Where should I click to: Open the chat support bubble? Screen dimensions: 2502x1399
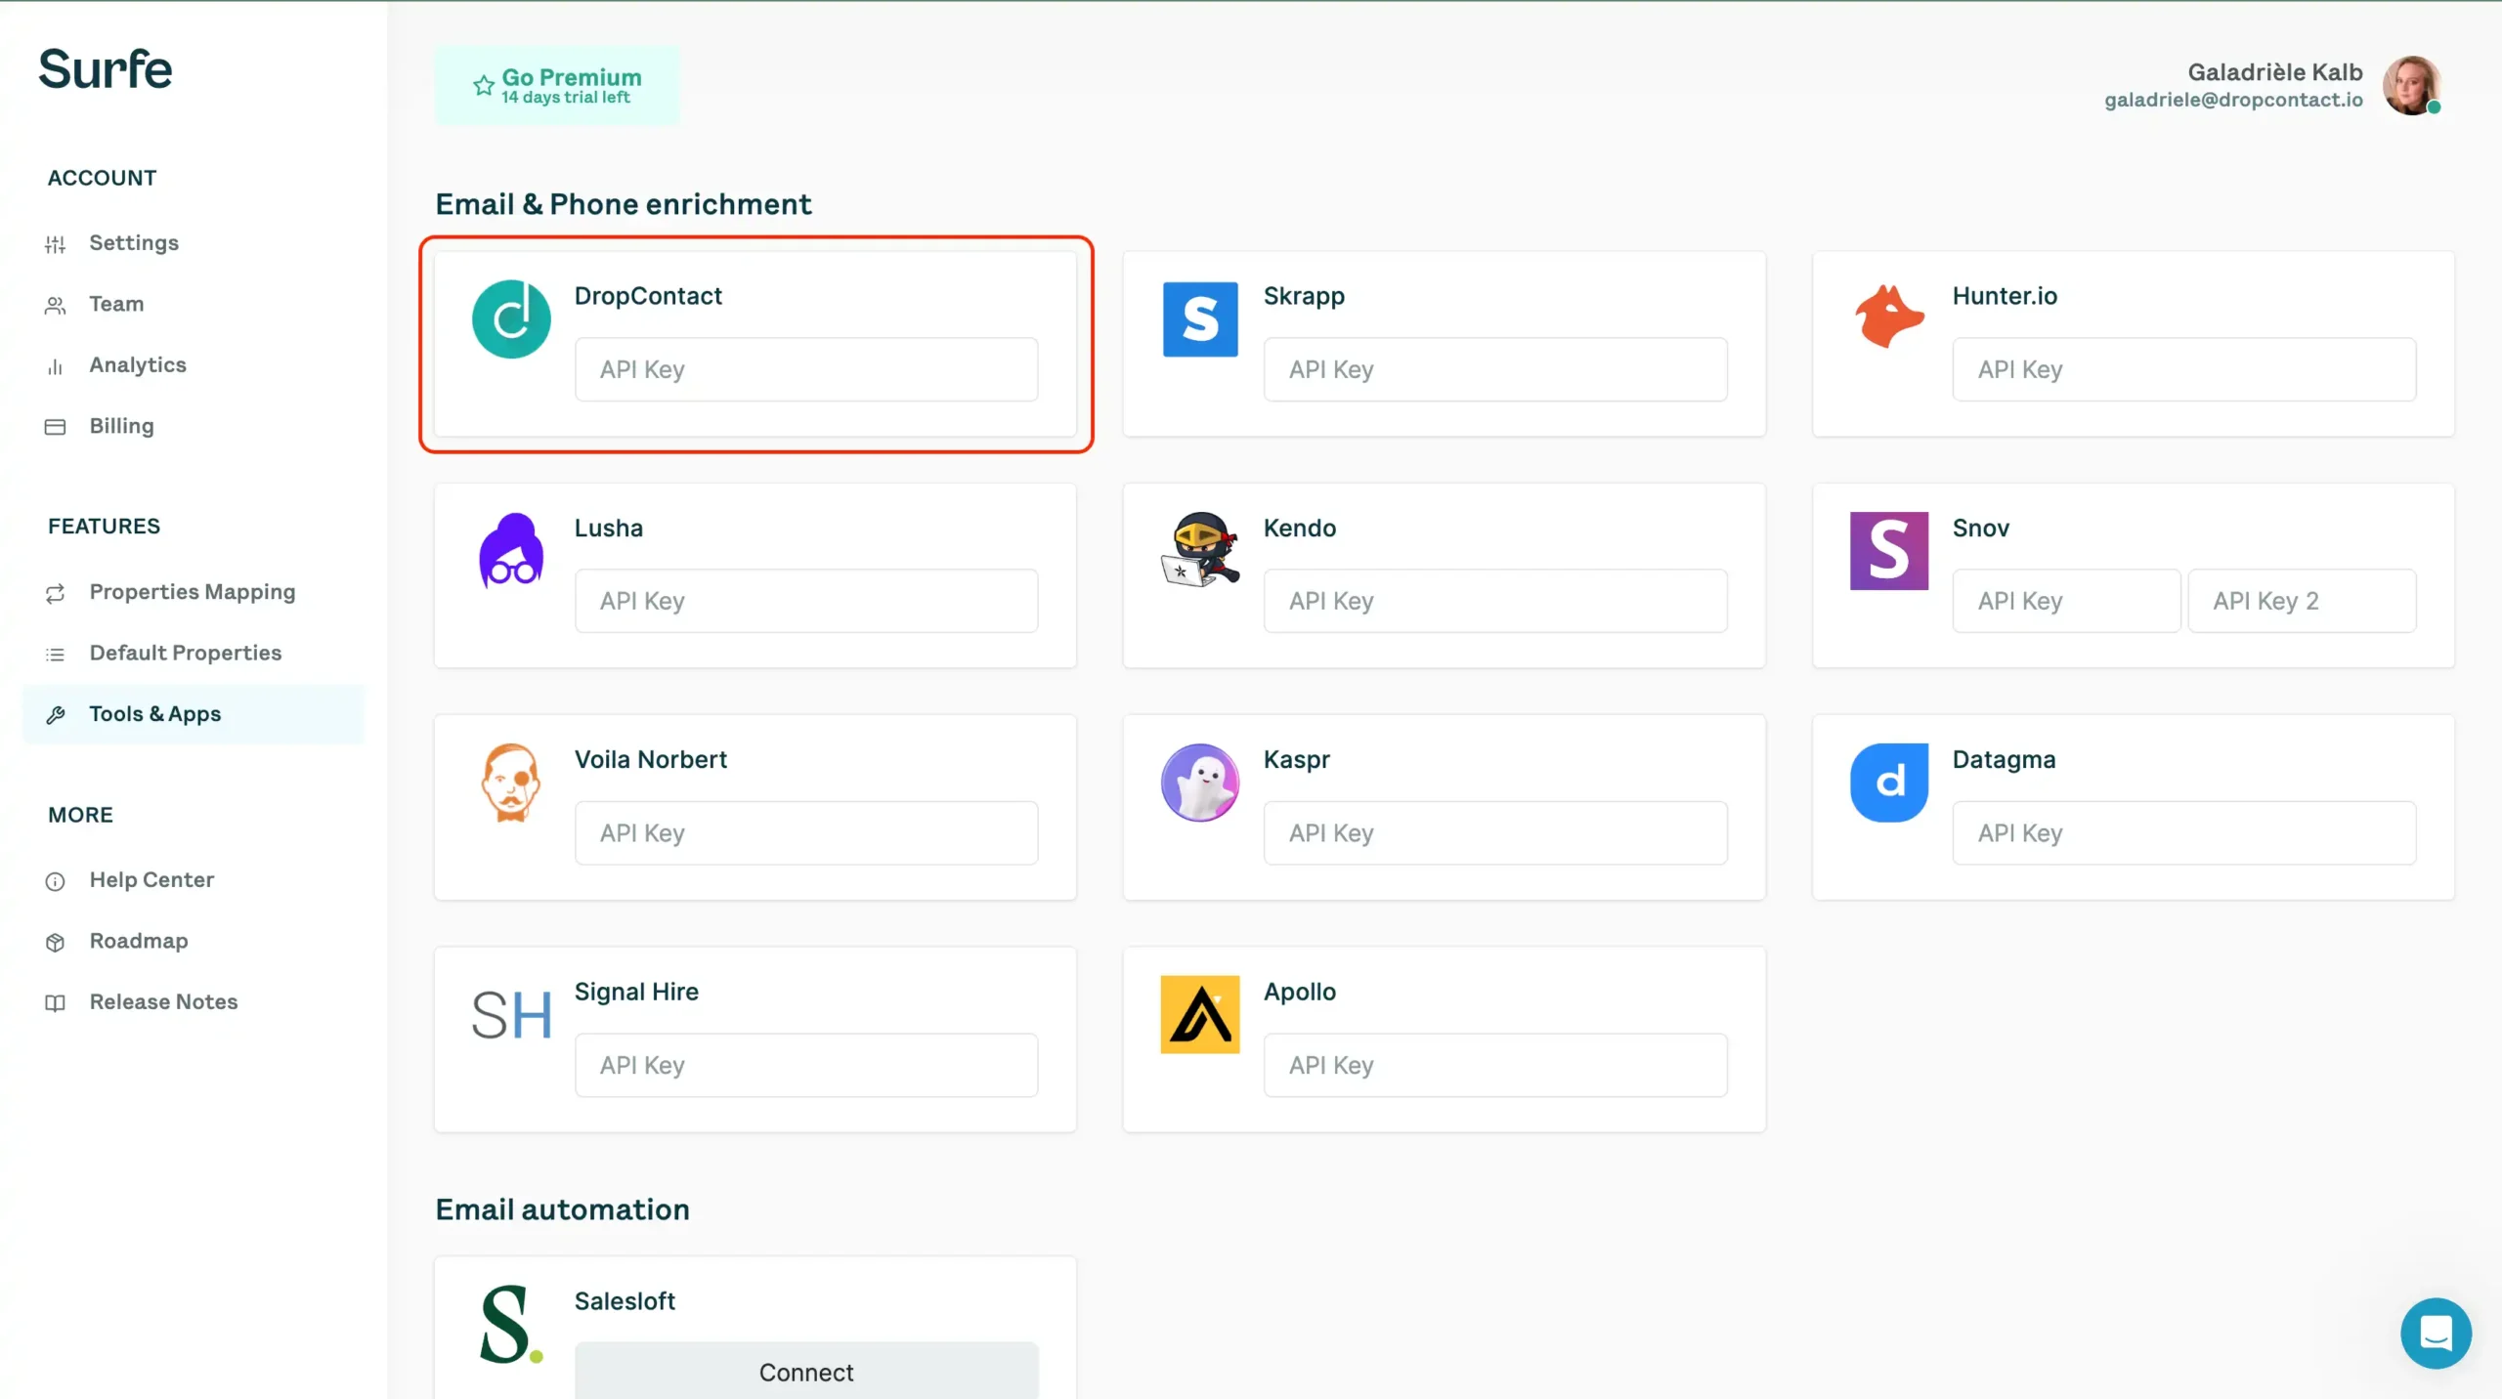(2436, 1333)
